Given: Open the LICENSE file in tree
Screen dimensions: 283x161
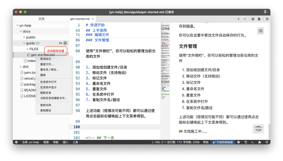Looking at the screenshot, I should tap(28, 96).
